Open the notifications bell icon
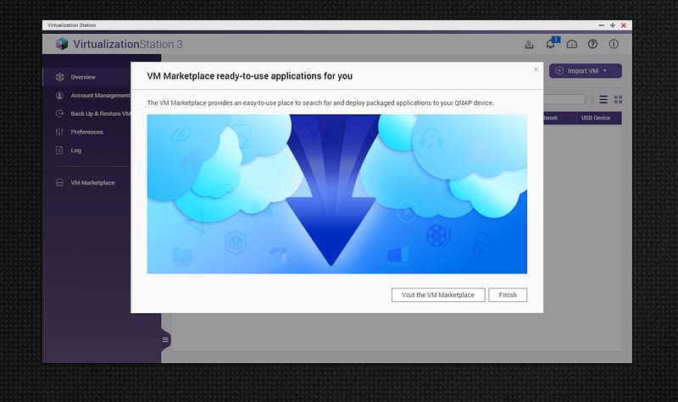This screenshot has height=402, width=678. pyautogui.click(x=551, y=44)
